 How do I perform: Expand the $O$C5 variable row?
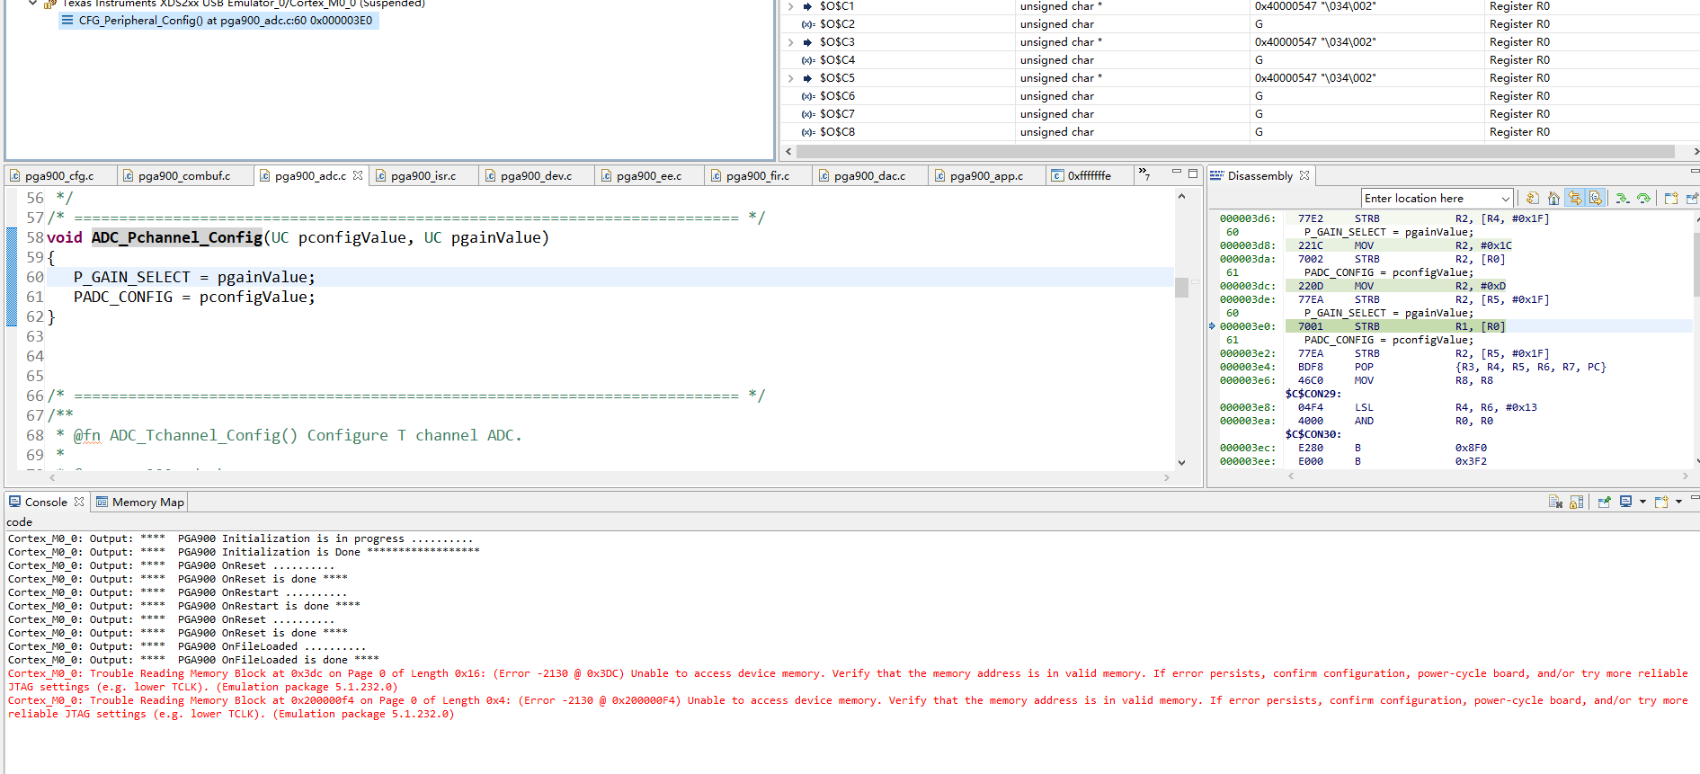(790, 78)
